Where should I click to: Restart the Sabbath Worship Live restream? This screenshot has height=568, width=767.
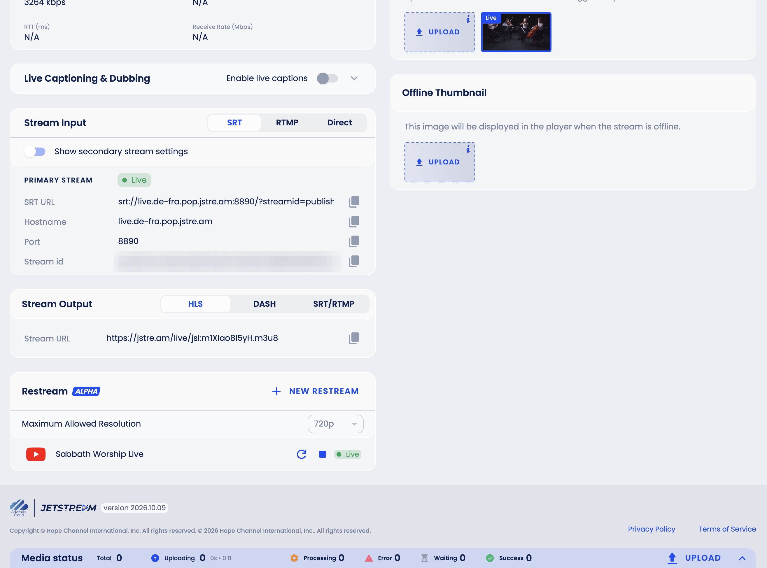(302, 454)
